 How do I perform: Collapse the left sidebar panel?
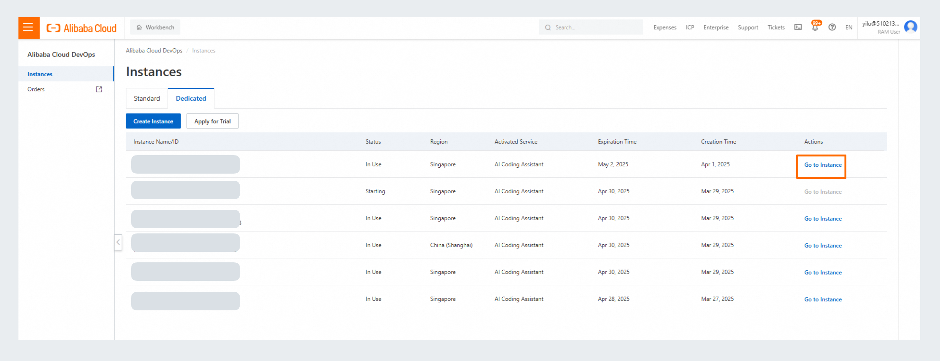click(118, 242)
